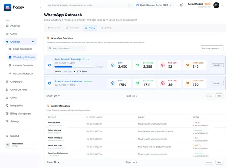Click the WhatsApp Analytics section icon
The image size is (229, 168).
48,38
